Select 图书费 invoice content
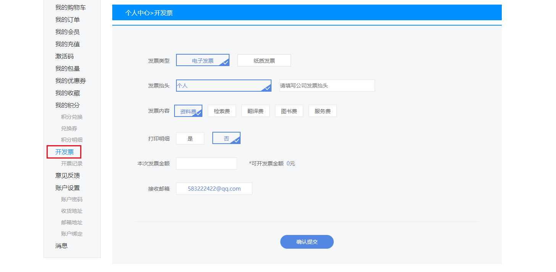556x272 pixels. tap(289, 111)
